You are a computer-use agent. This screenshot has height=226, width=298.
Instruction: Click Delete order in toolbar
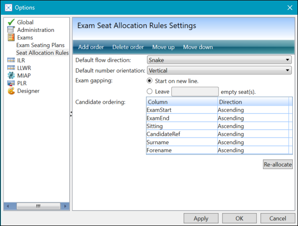(x=128, y=47)
